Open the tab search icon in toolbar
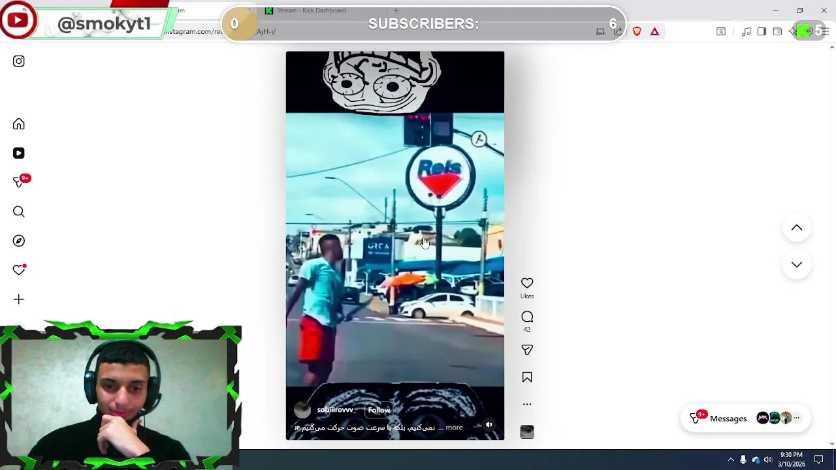The image size is (836, 470). click(x=721, y=31)
